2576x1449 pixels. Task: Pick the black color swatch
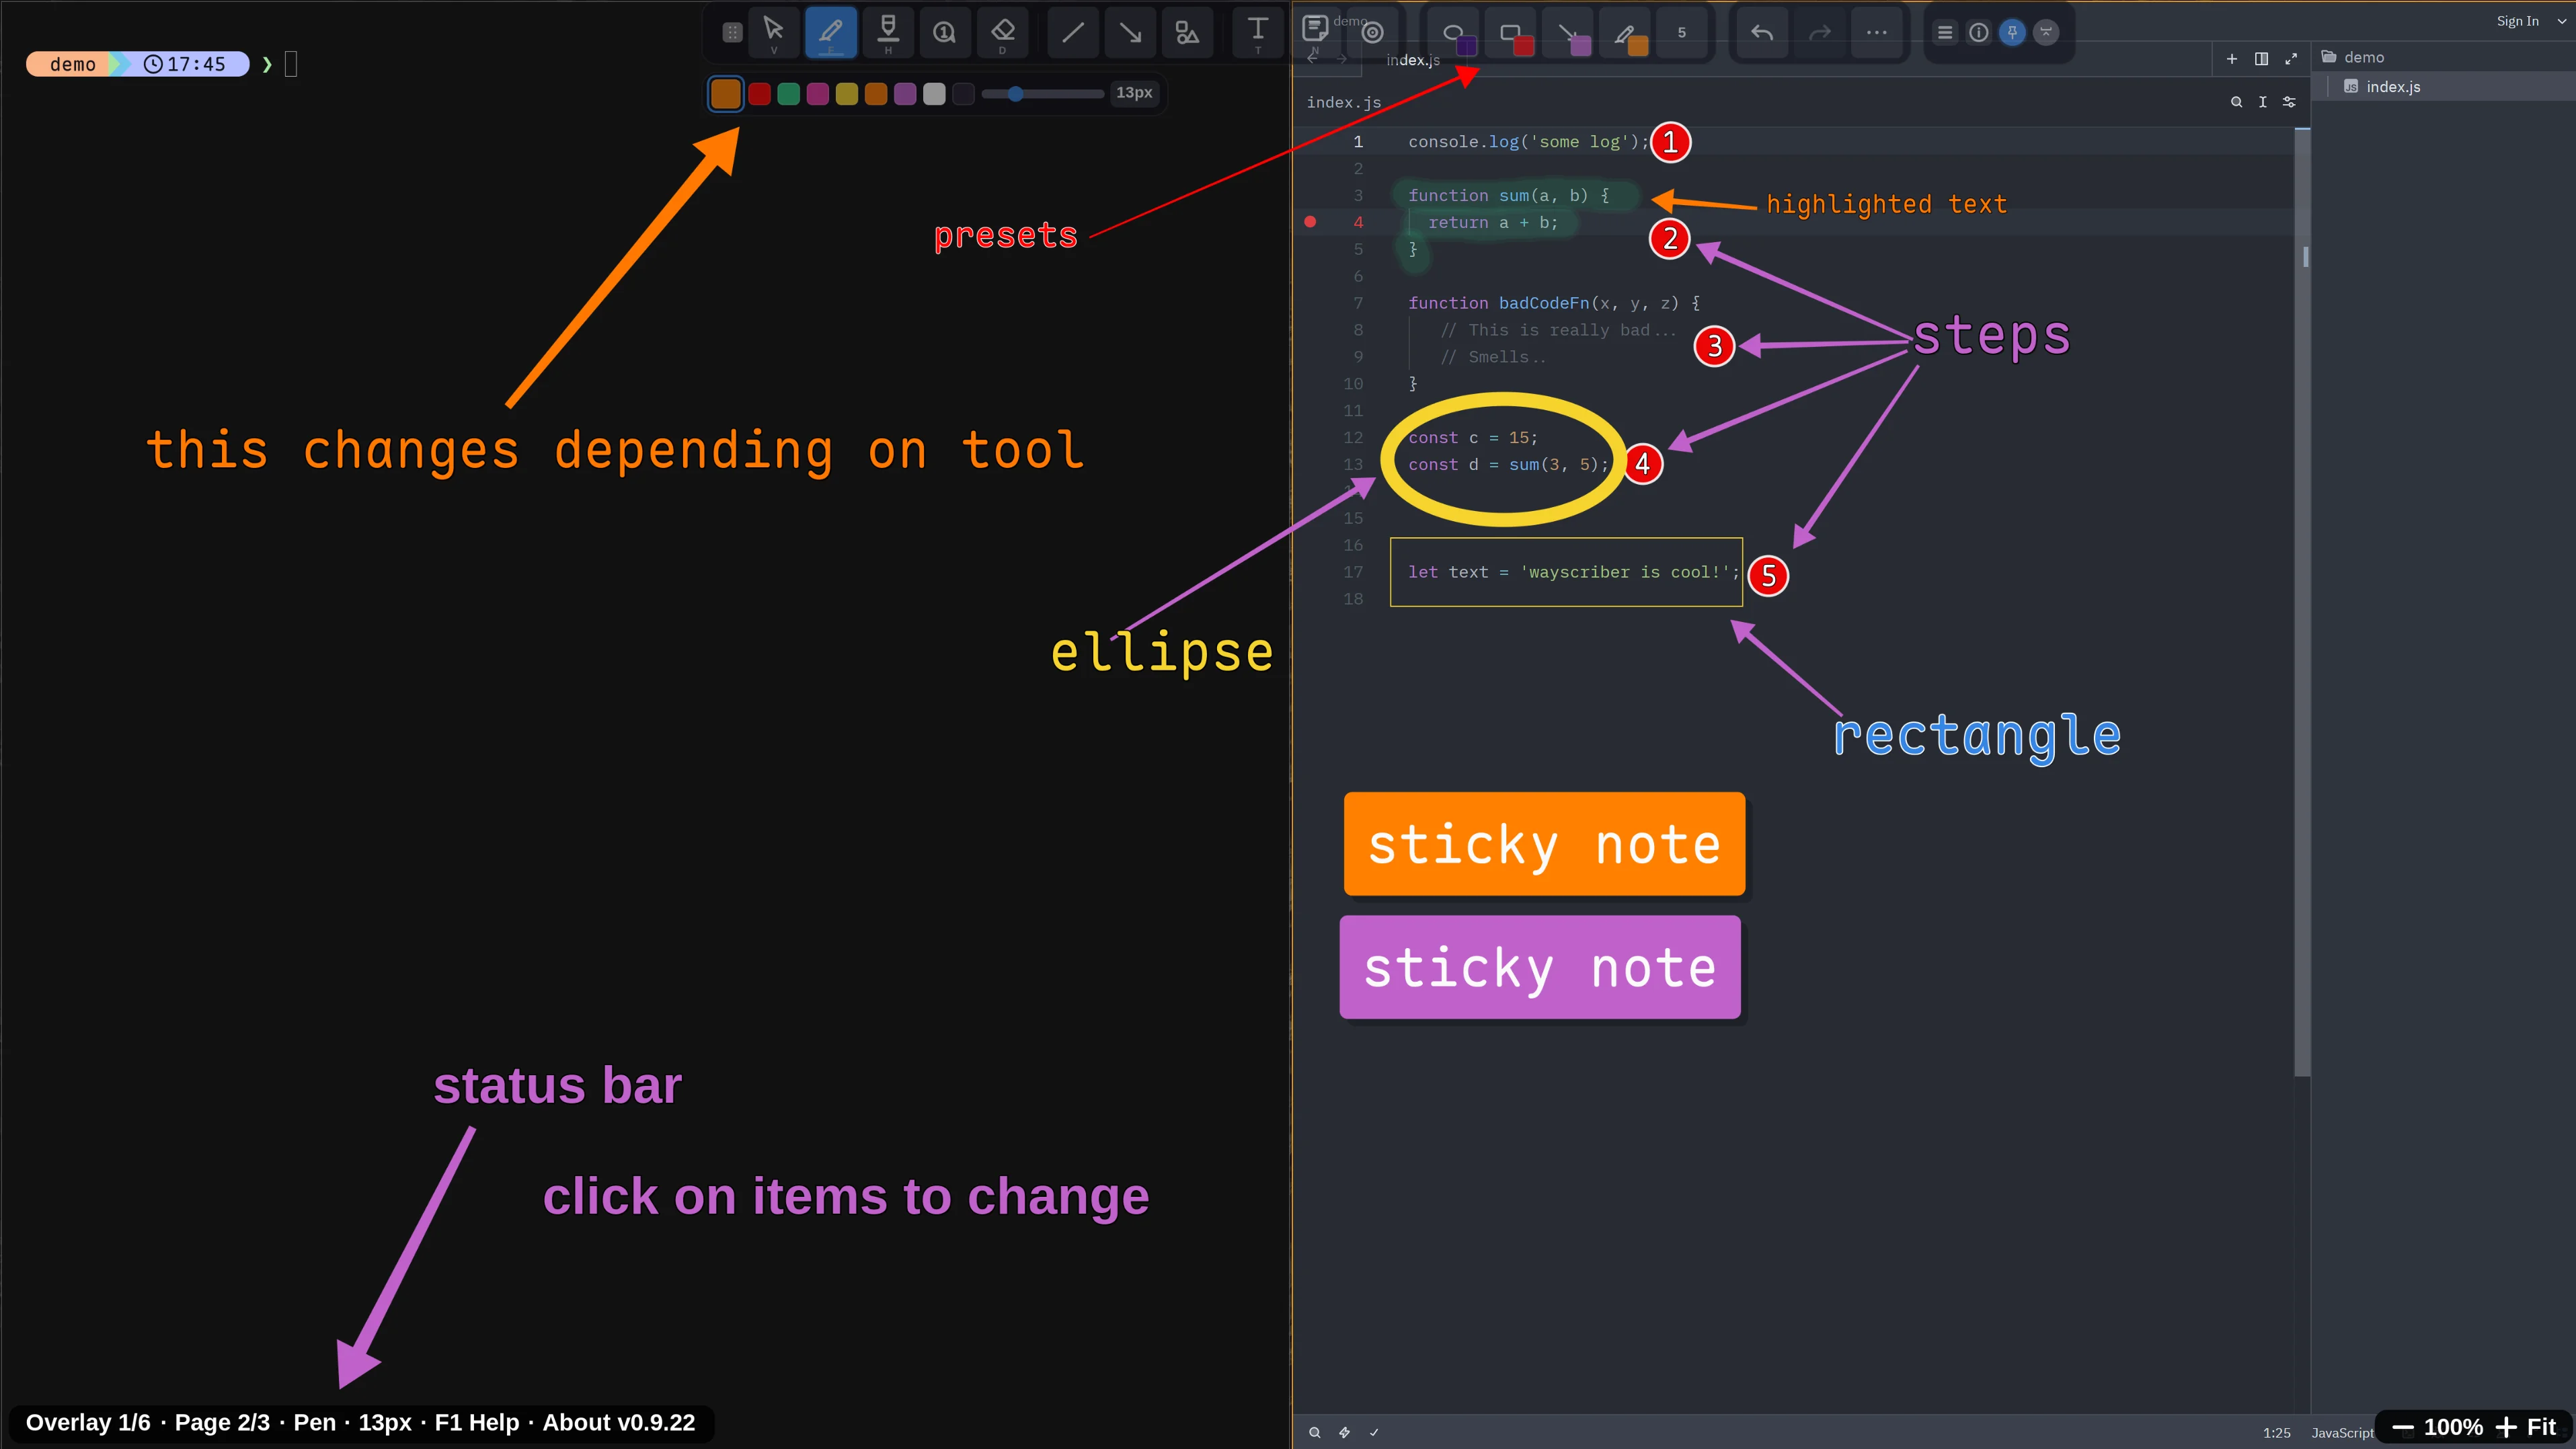(964, 94)
